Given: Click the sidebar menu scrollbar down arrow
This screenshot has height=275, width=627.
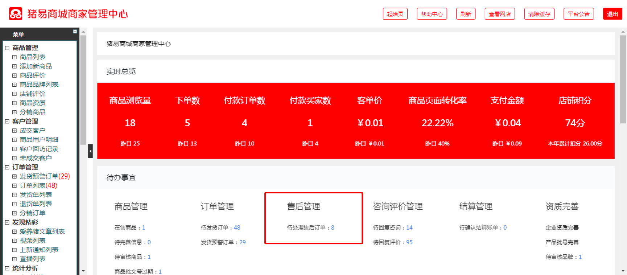Looking at the screenshot, I should pos(83,271).
